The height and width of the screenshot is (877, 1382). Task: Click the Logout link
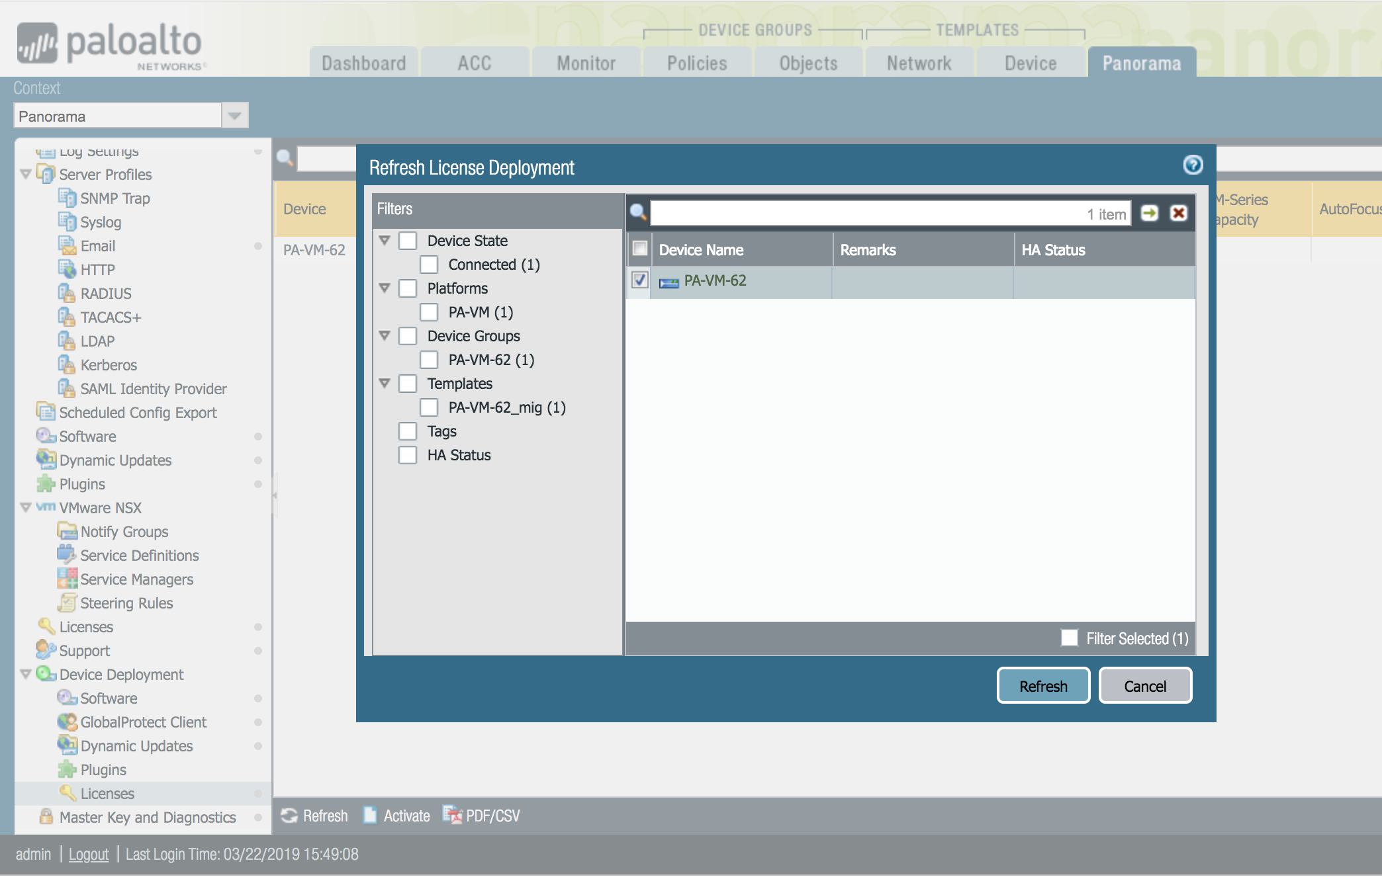tap(88, 854)
